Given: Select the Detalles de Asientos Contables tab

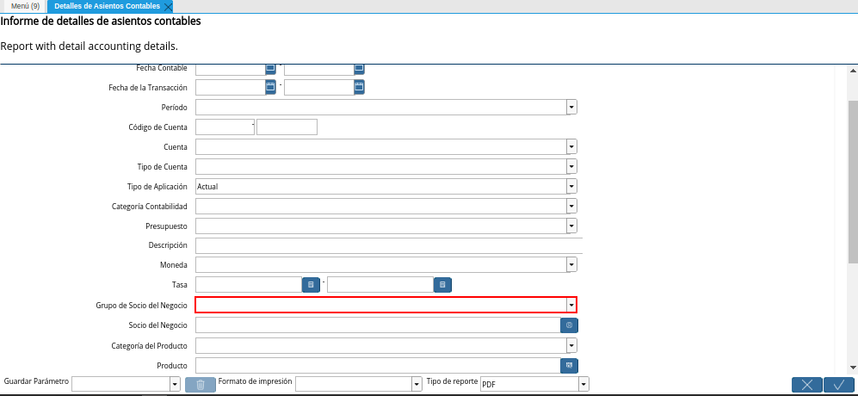Looking at the screenshot, I should pos(108,6).
